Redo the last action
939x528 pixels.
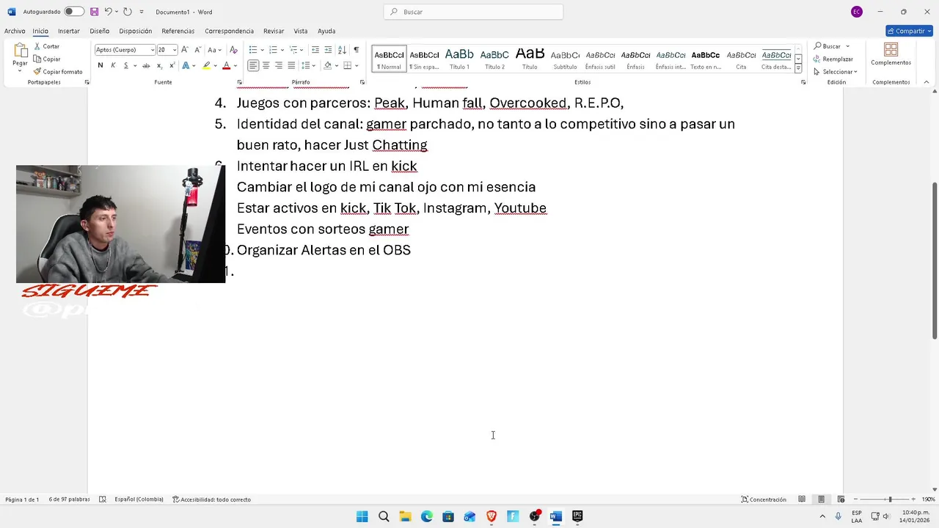(x=127, y=12)
